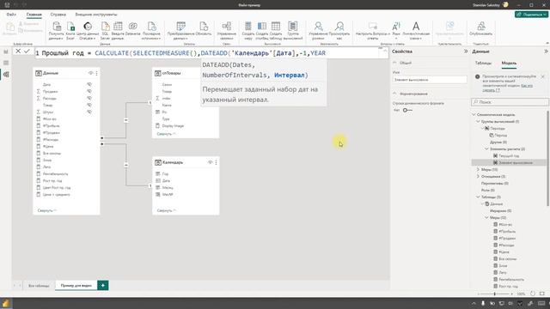Screen dimensions: 550x309
Task: Toggle visibility of Товар field in Данные
Action: (x=89, y=105)
